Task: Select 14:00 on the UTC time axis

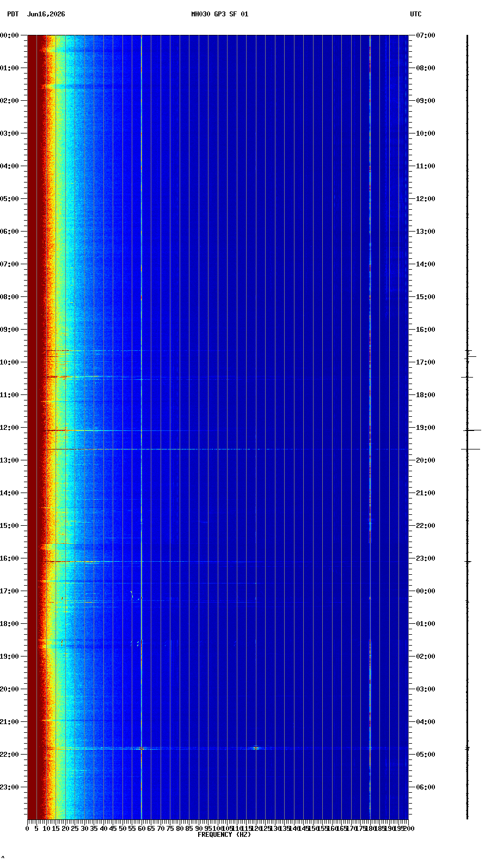Action: pyautogui.click(x=426, y=264)
